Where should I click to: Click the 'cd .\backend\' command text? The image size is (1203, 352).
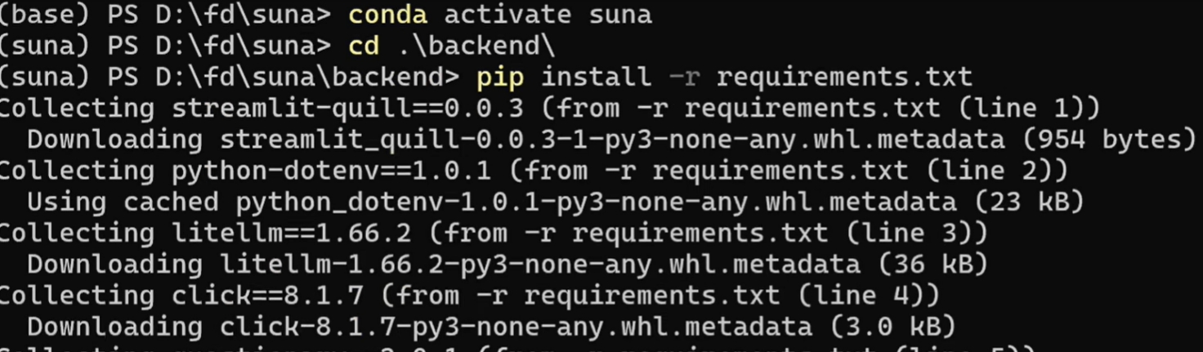pos(451,46)
